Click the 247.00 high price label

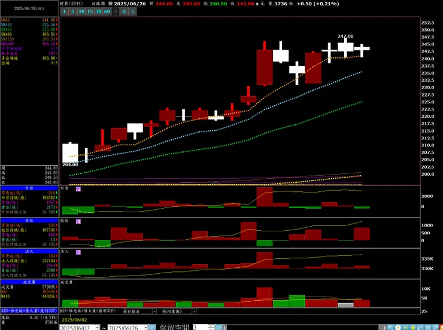[345, 36]
